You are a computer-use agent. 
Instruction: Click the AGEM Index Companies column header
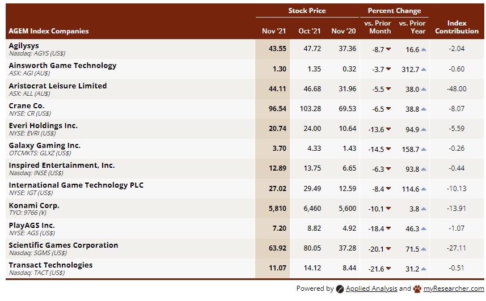point(49,31)
